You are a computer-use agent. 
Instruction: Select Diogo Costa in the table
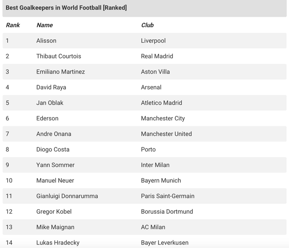pos(52,150)
